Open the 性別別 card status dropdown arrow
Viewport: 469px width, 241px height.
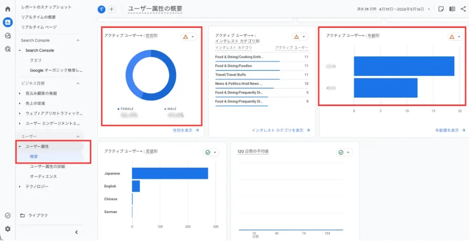pos(193,37)
